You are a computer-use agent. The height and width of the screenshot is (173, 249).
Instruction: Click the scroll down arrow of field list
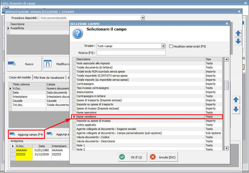point(226,148)
